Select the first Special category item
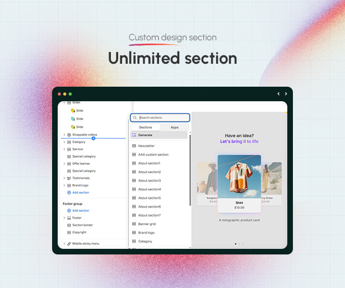 84,157
